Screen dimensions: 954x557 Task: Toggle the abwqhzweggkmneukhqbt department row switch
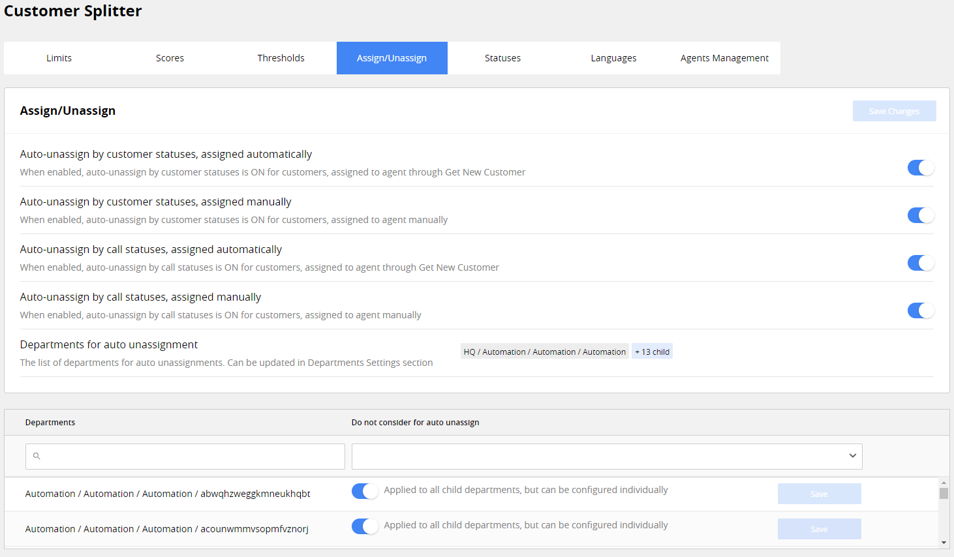coord(365,491)
